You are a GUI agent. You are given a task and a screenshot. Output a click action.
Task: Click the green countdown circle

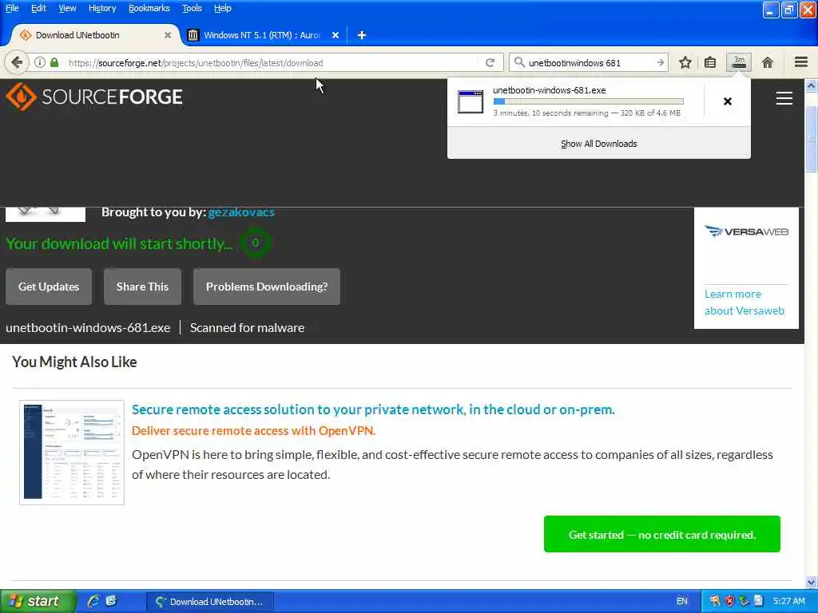tap(255, 243)
